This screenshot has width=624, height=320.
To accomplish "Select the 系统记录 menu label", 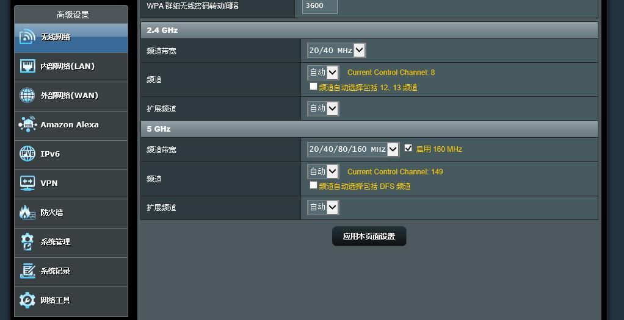I will pos(56,271).
